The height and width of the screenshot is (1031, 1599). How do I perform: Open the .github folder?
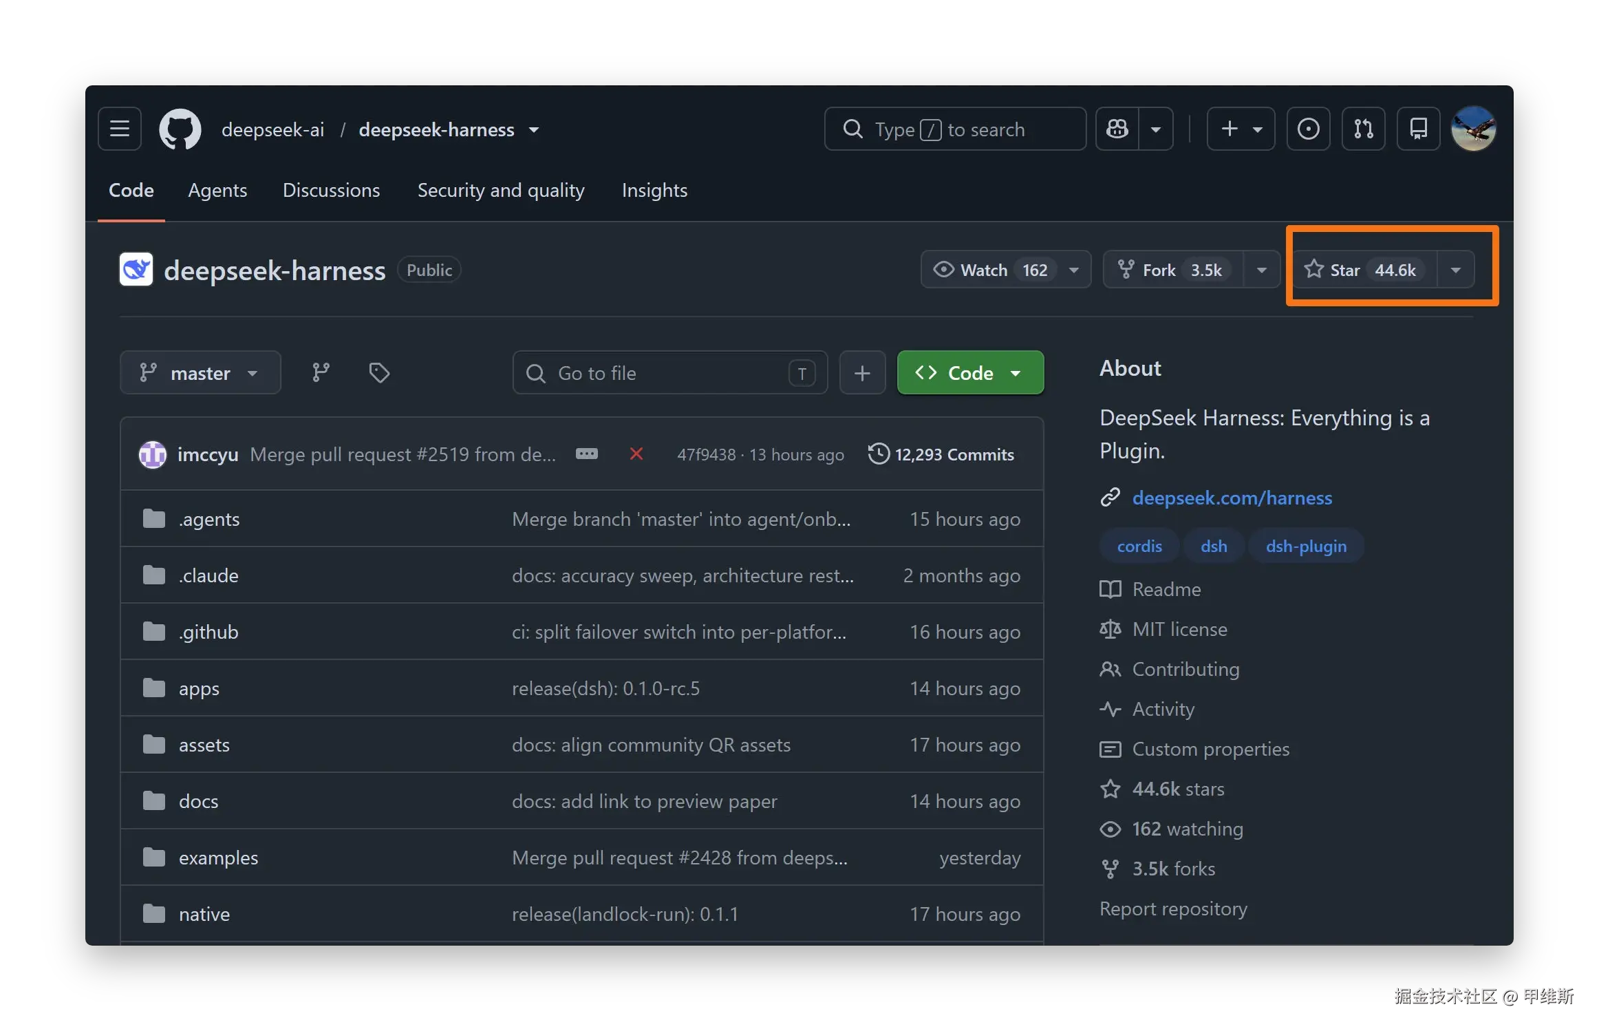coord(208,632)
